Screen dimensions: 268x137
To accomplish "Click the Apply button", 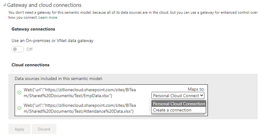I will pyautogui.click(x=19, y=129).
